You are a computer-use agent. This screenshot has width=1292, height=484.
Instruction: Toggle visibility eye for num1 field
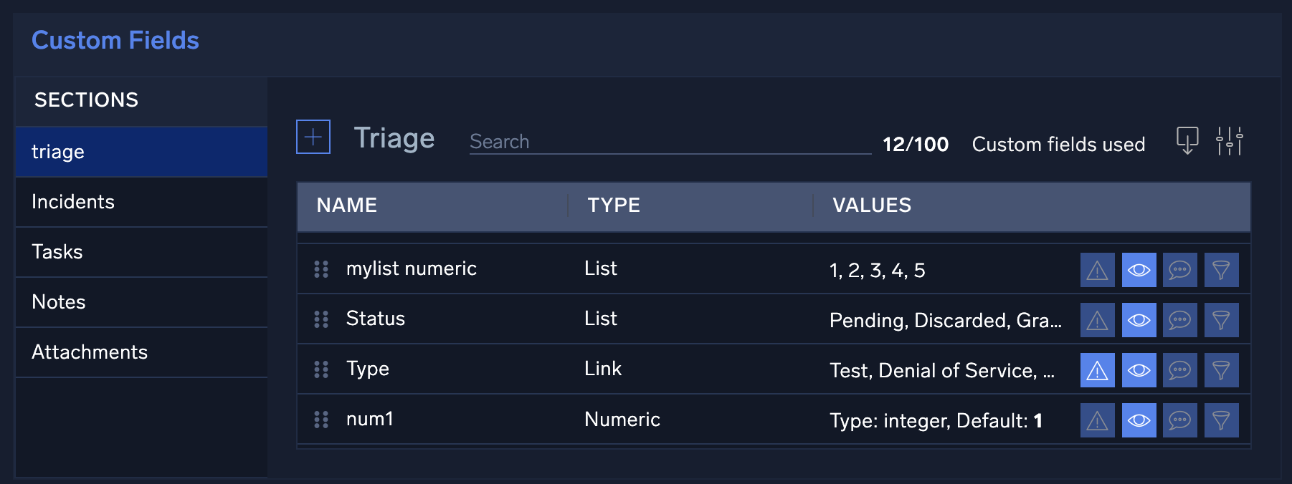pyautogui.click(x=1139, y=420)
